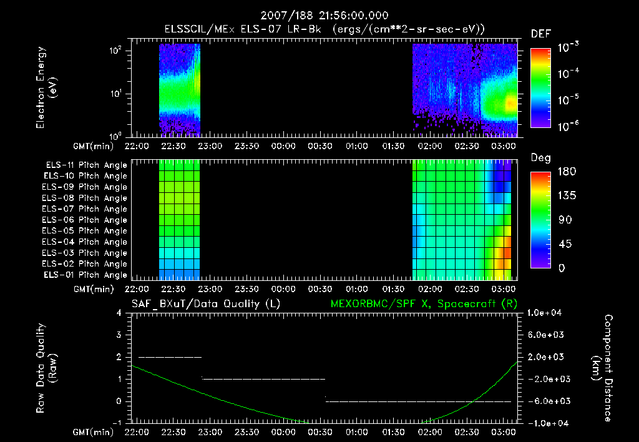Image resolution: width=639 pixels, height=442 pixels.
Task: Click the Raw Data Quality (Raw) axis label
Action: [x=46, y=368]
